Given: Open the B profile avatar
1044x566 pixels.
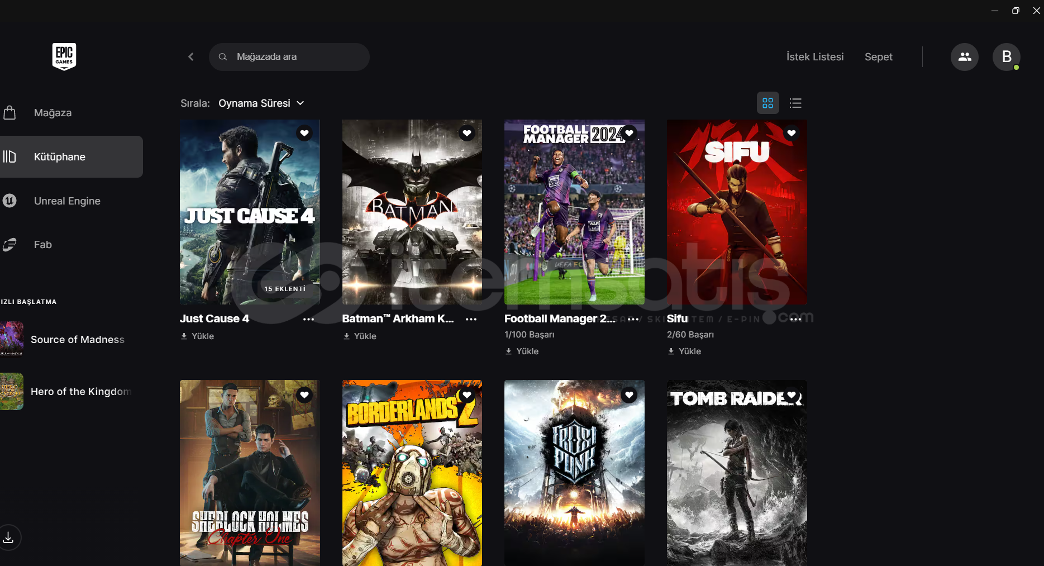Looking at the screenshot, I should pos(1007,57).
